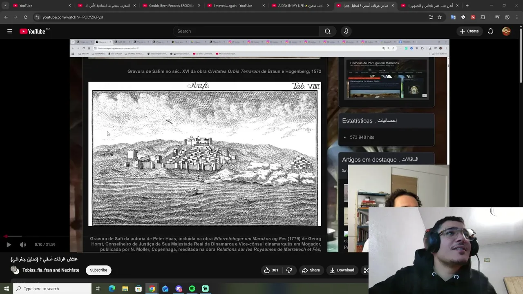Dislike the video
The image size is (523, 294).
coord(289,270)
